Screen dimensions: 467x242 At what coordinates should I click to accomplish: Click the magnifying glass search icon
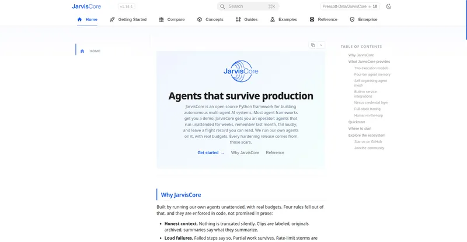pyautogui.click(x=222, y=6)
